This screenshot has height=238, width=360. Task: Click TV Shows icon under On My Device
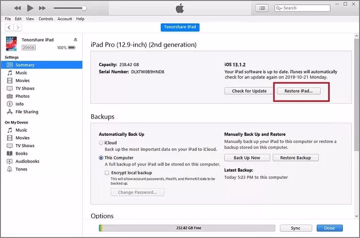(x=9, y=145)
